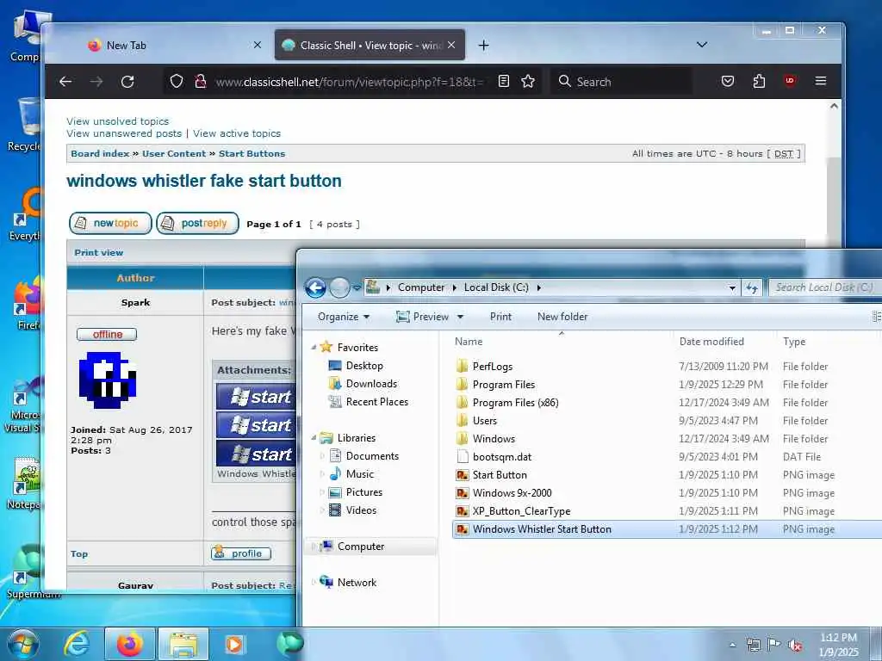The width and height of the screenshot is (882, 661).
Task: Click Explorer Back navigation button
Action: coord(315,287)
